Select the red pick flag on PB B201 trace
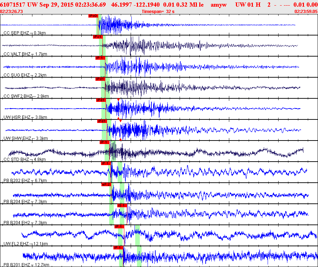 click(118, 248)
